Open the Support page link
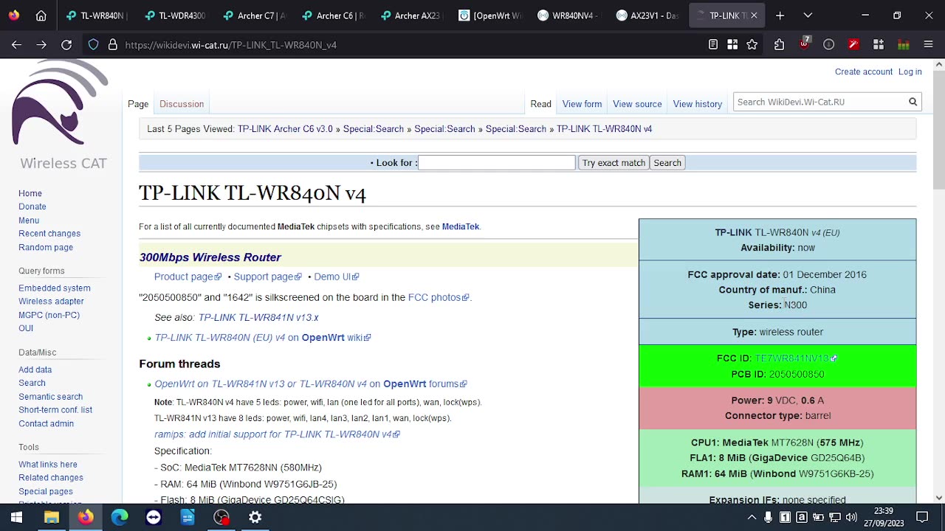 [x=267, y=277]
